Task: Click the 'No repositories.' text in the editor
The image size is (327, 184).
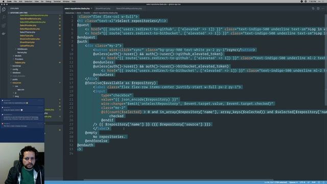Action: tap(109, 136)
